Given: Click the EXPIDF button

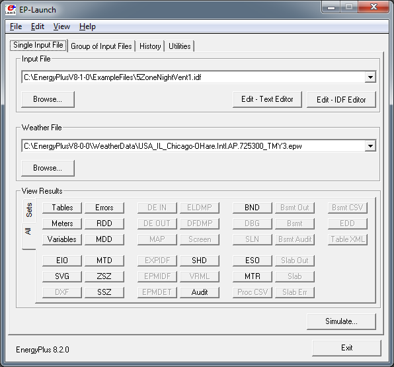Looking at the screenshot, I should click(x=157, y=261).
